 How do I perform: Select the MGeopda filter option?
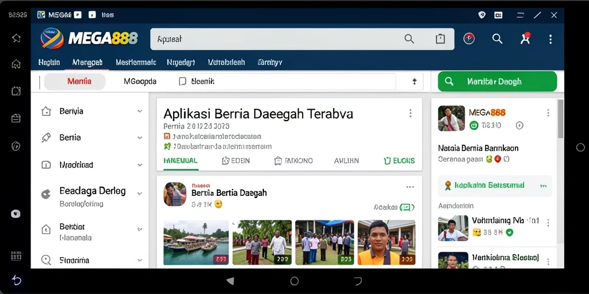point(140,82)
